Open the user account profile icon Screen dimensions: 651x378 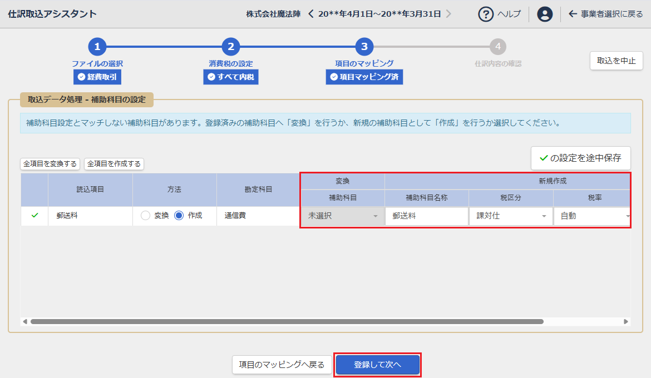click(x=545, y=14)
